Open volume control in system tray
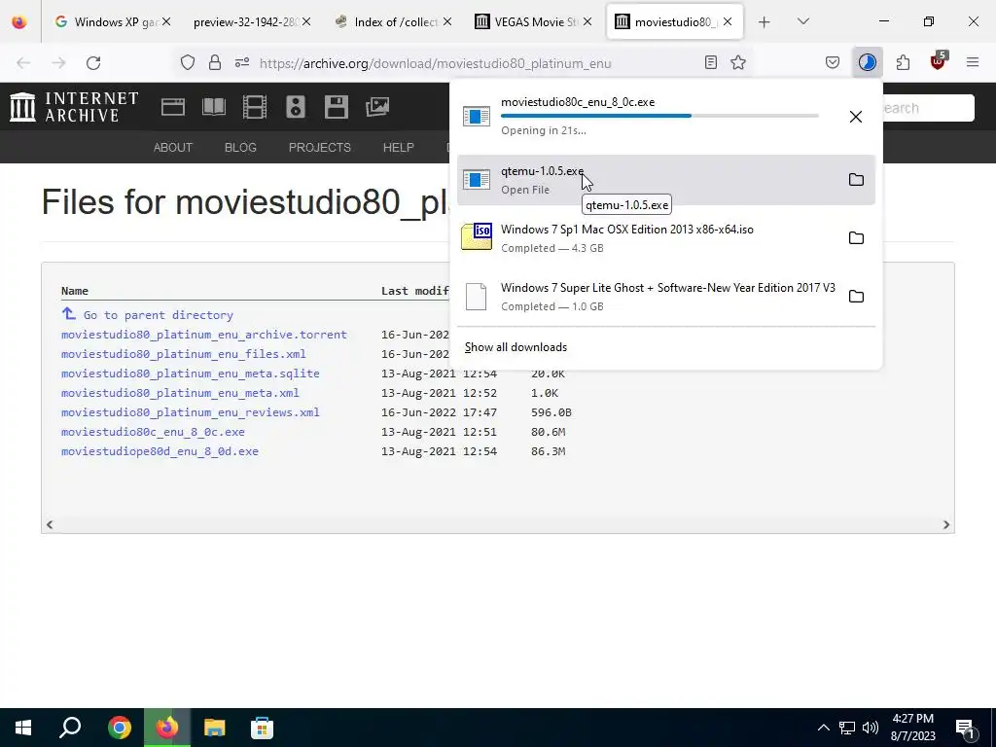 point(871,728)
